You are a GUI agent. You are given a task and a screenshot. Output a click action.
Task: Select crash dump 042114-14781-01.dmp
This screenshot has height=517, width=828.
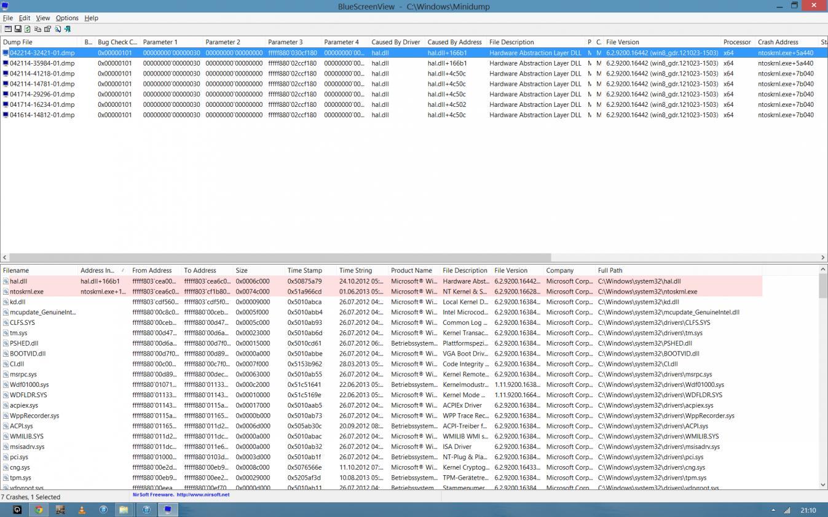pos(42,84)
